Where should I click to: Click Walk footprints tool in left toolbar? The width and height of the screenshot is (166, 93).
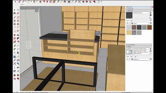[15, 71]
